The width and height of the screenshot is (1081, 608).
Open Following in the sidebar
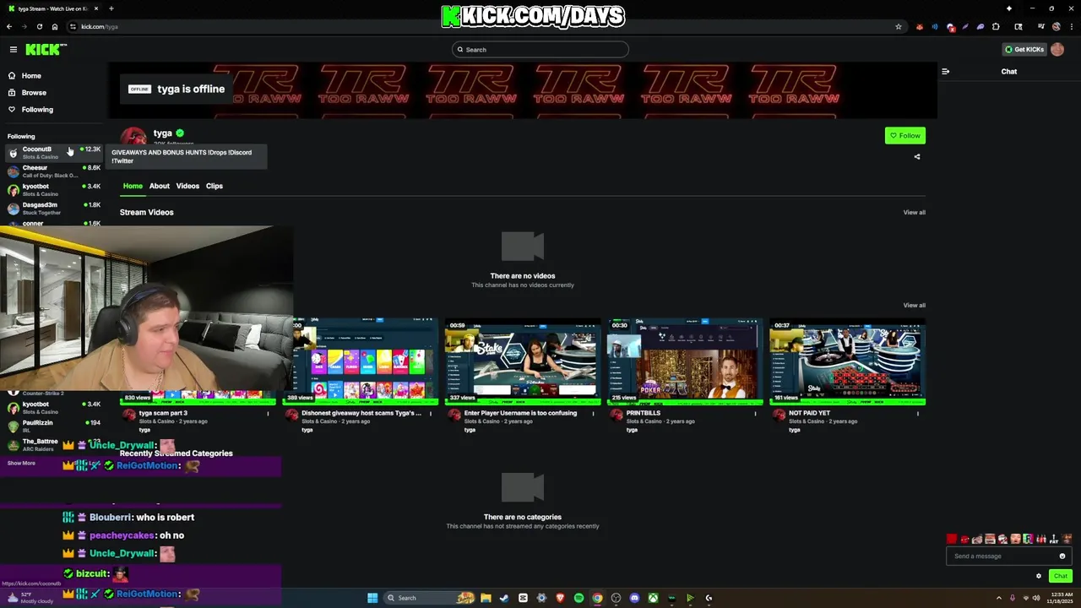click(x=37, y=110)
